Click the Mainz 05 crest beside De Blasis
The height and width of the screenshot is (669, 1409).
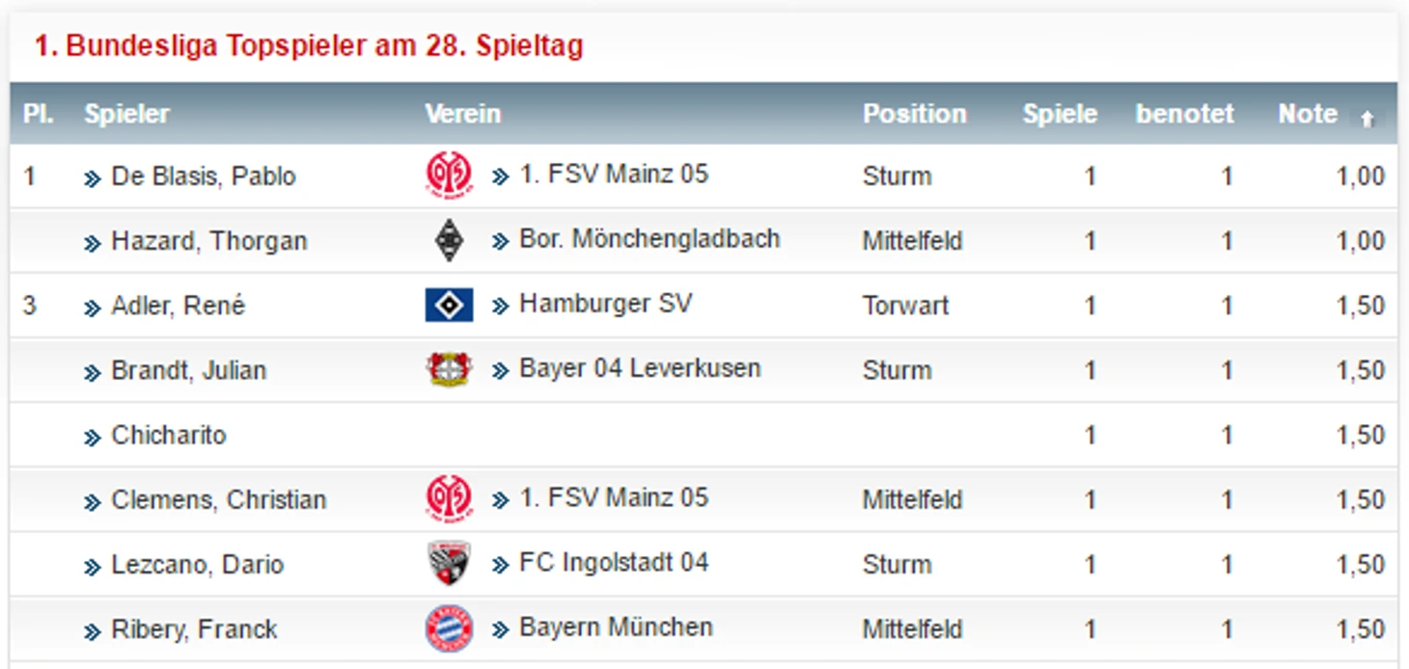449,175
